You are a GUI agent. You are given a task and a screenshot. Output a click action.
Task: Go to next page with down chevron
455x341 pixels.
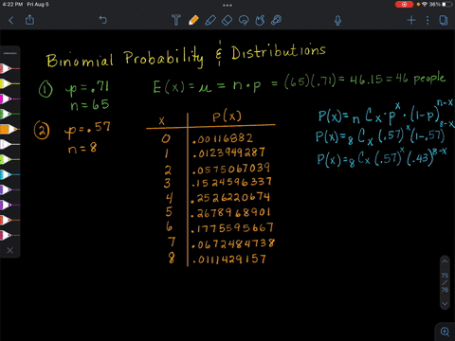pyautogui.click(x=445, y=304)
